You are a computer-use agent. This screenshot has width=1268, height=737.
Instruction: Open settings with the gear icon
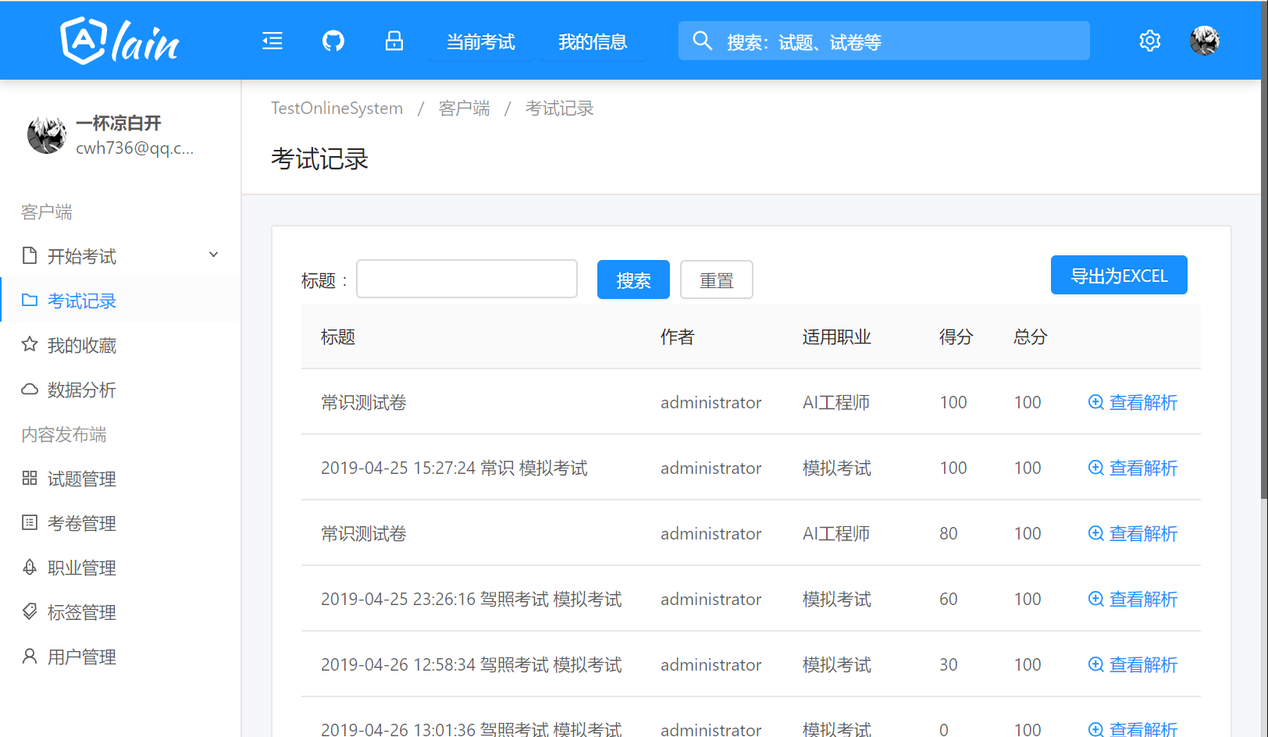point(1150,41)
